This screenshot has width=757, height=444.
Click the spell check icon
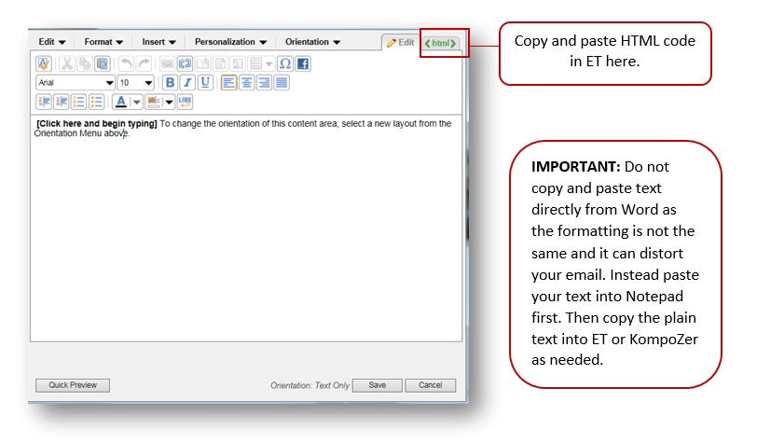44,63
